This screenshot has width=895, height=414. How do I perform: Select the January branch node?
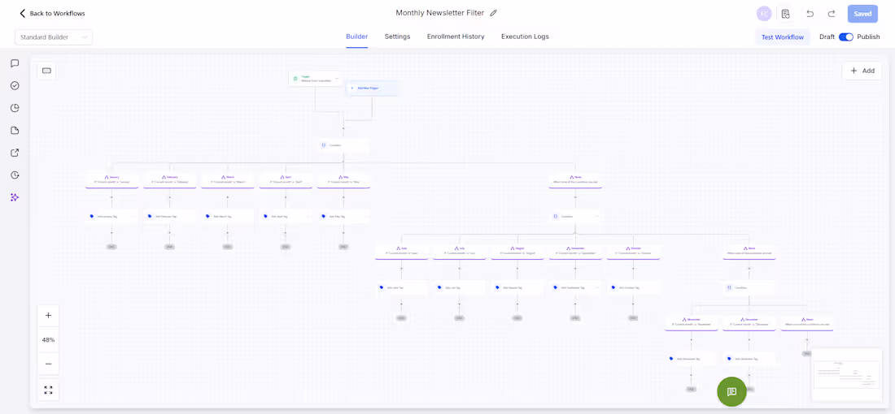tap(112, 180)
